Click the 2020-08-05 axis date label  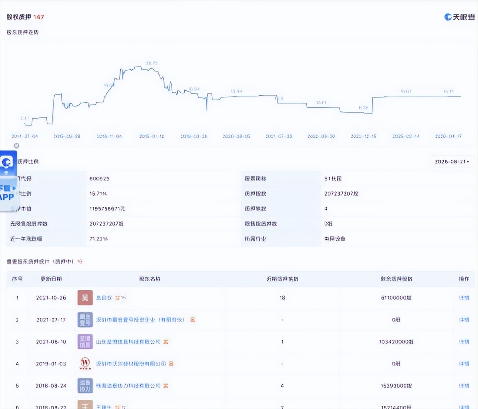(x=236, y=136)
